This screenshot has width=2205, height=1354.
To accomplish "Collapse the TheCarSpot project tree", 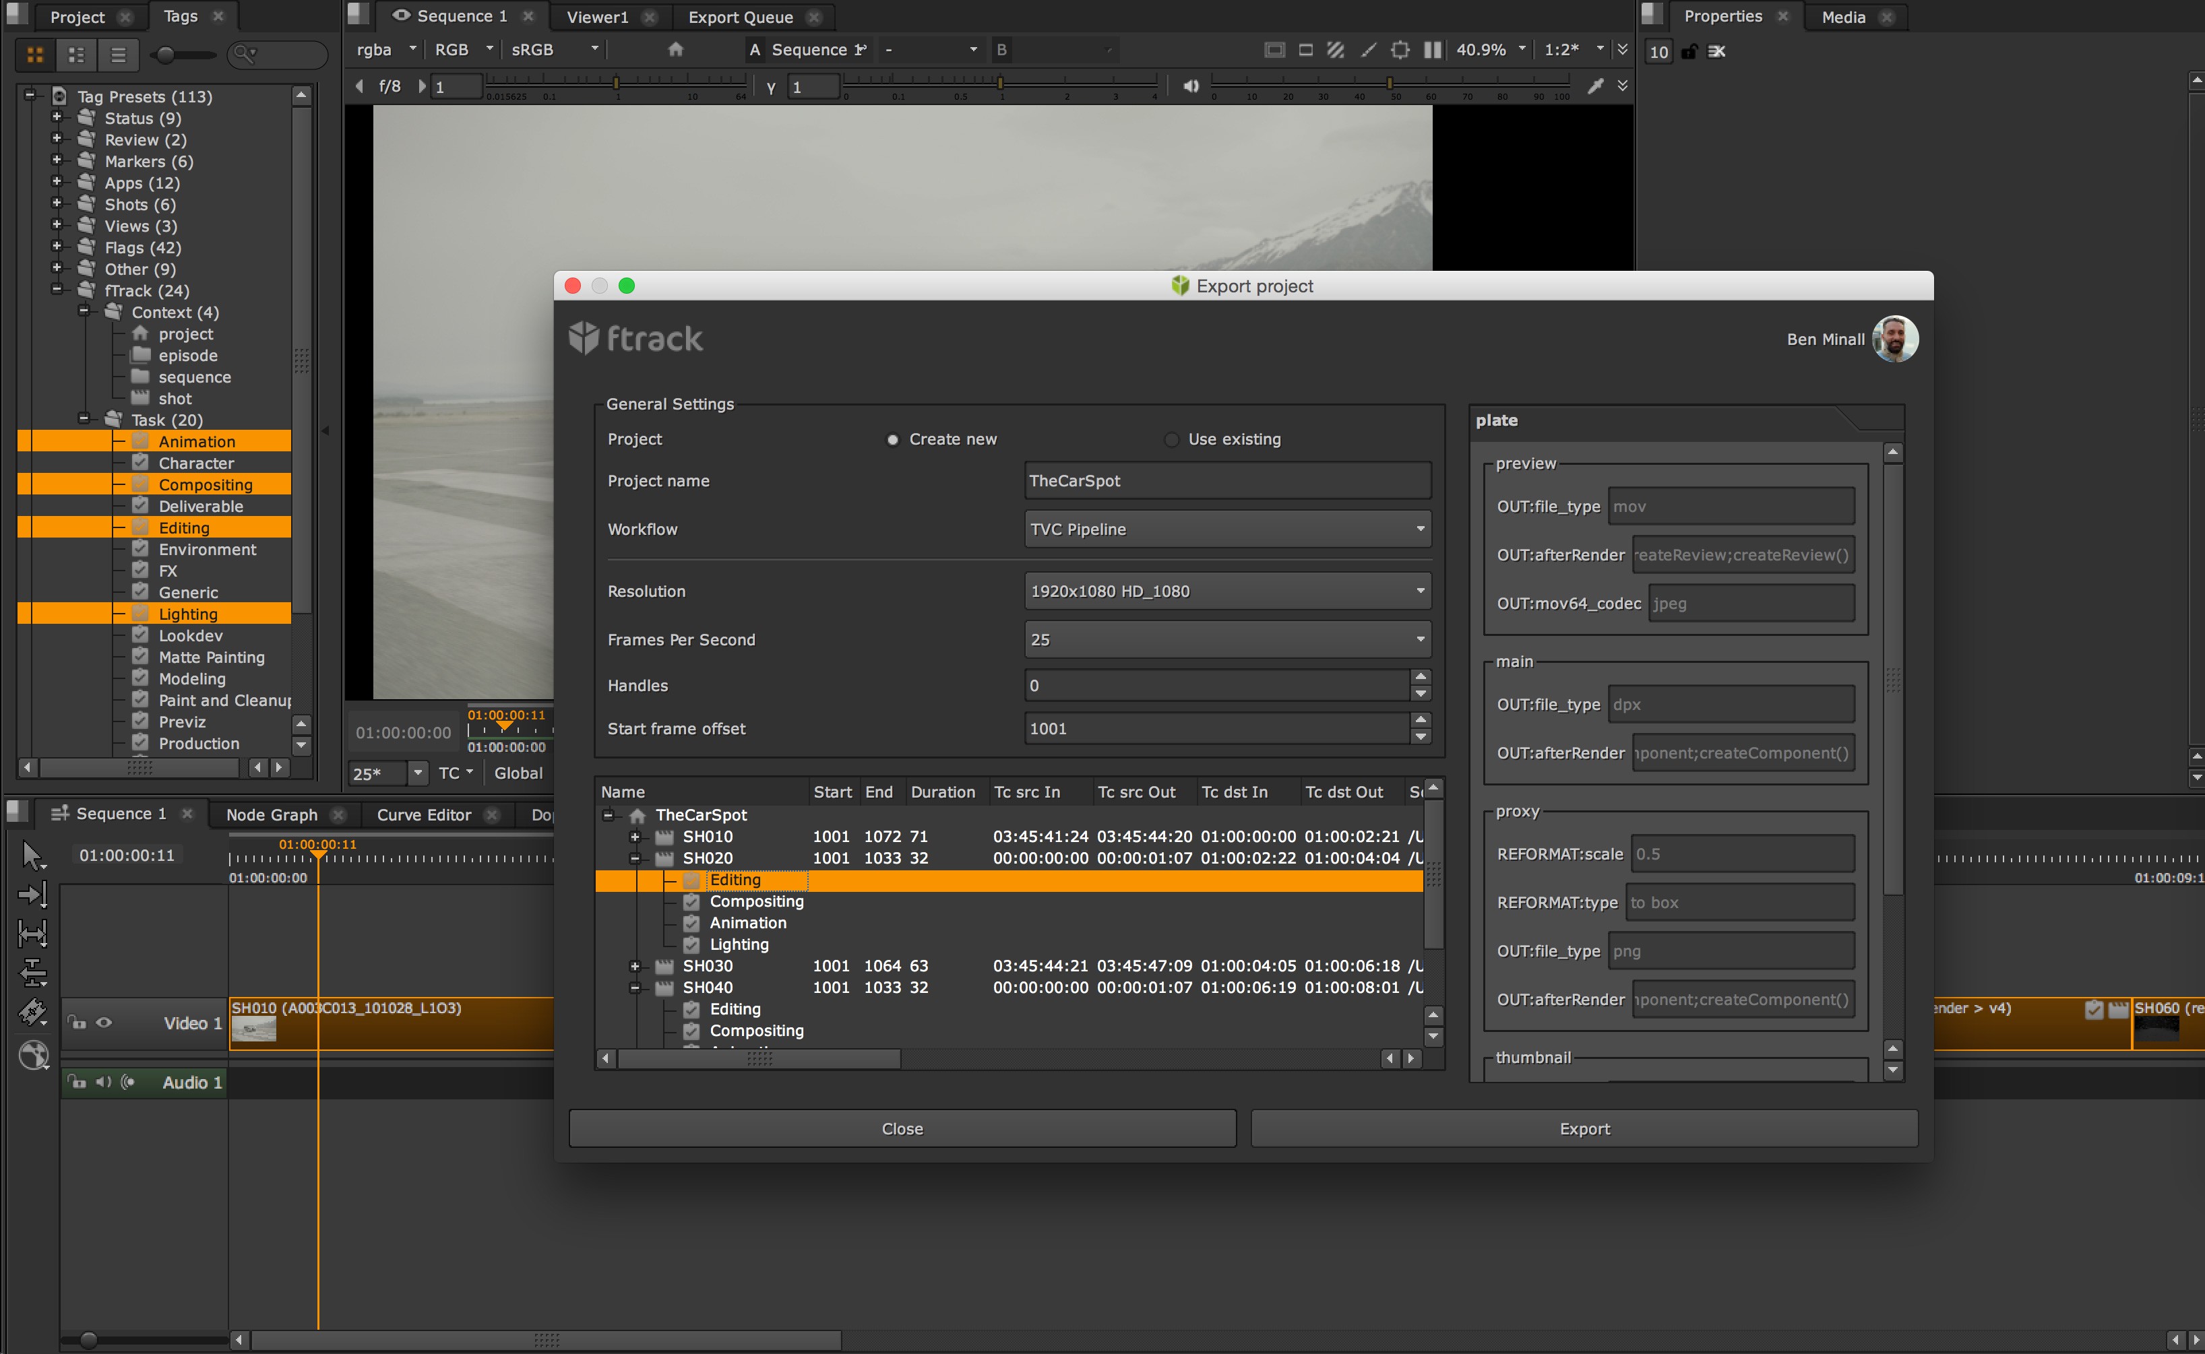I will point(608,815).
